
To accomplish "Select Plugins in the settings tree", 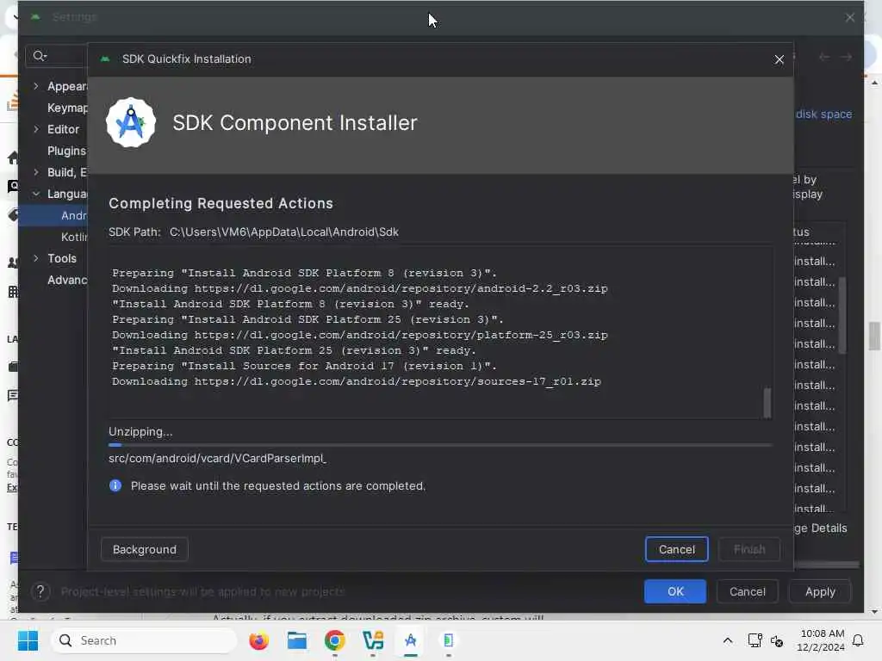I will pyautogui.click(x=66, y=151).
